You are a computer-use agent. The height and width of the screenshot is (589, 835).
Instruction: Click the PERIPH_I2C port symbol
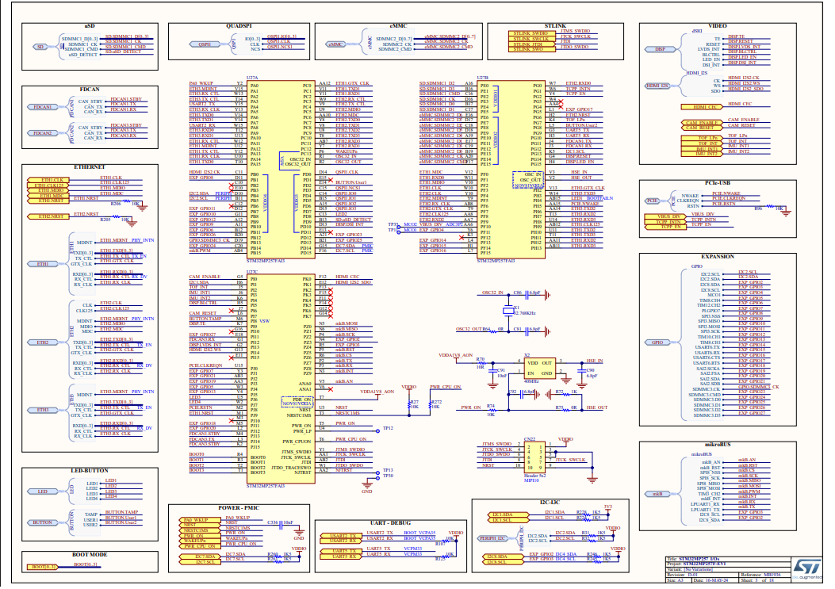(493, 538)
